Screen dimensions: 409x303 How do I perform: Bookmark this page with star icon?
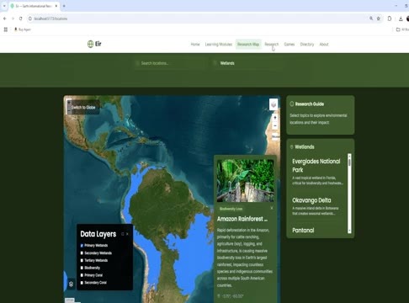click(x=379, y=19)
